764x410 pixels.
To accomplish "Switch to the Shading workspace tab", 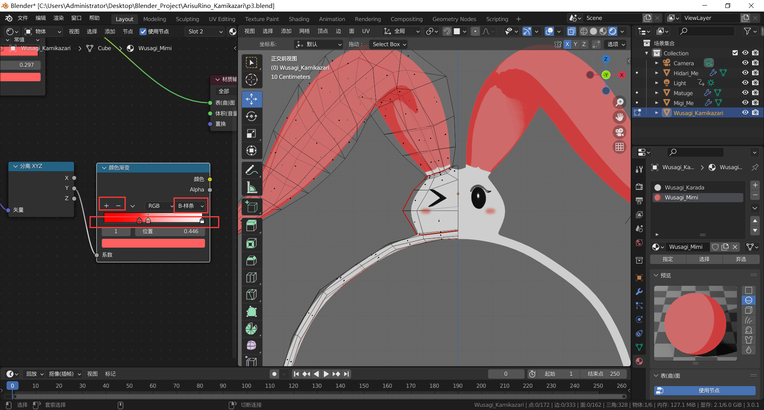I will click(x=299, y=19).
